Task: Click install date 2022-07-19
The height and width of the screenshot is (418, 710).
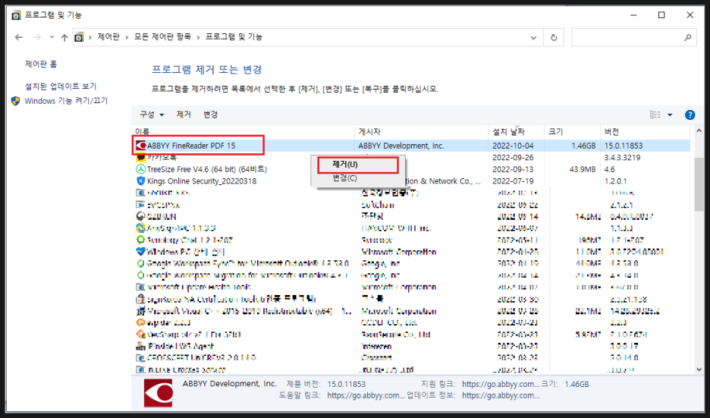Action: [x=513, y=181]
